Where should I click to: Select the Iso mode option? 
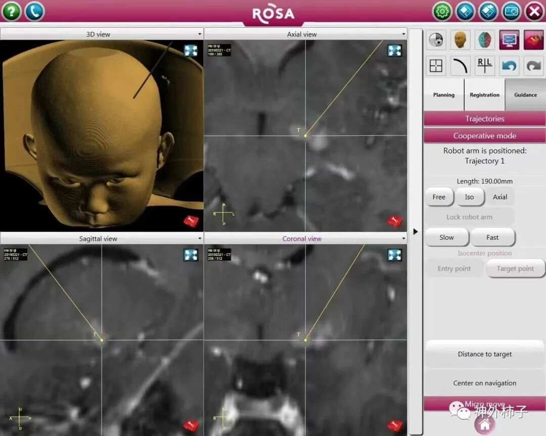pos(469,197)
